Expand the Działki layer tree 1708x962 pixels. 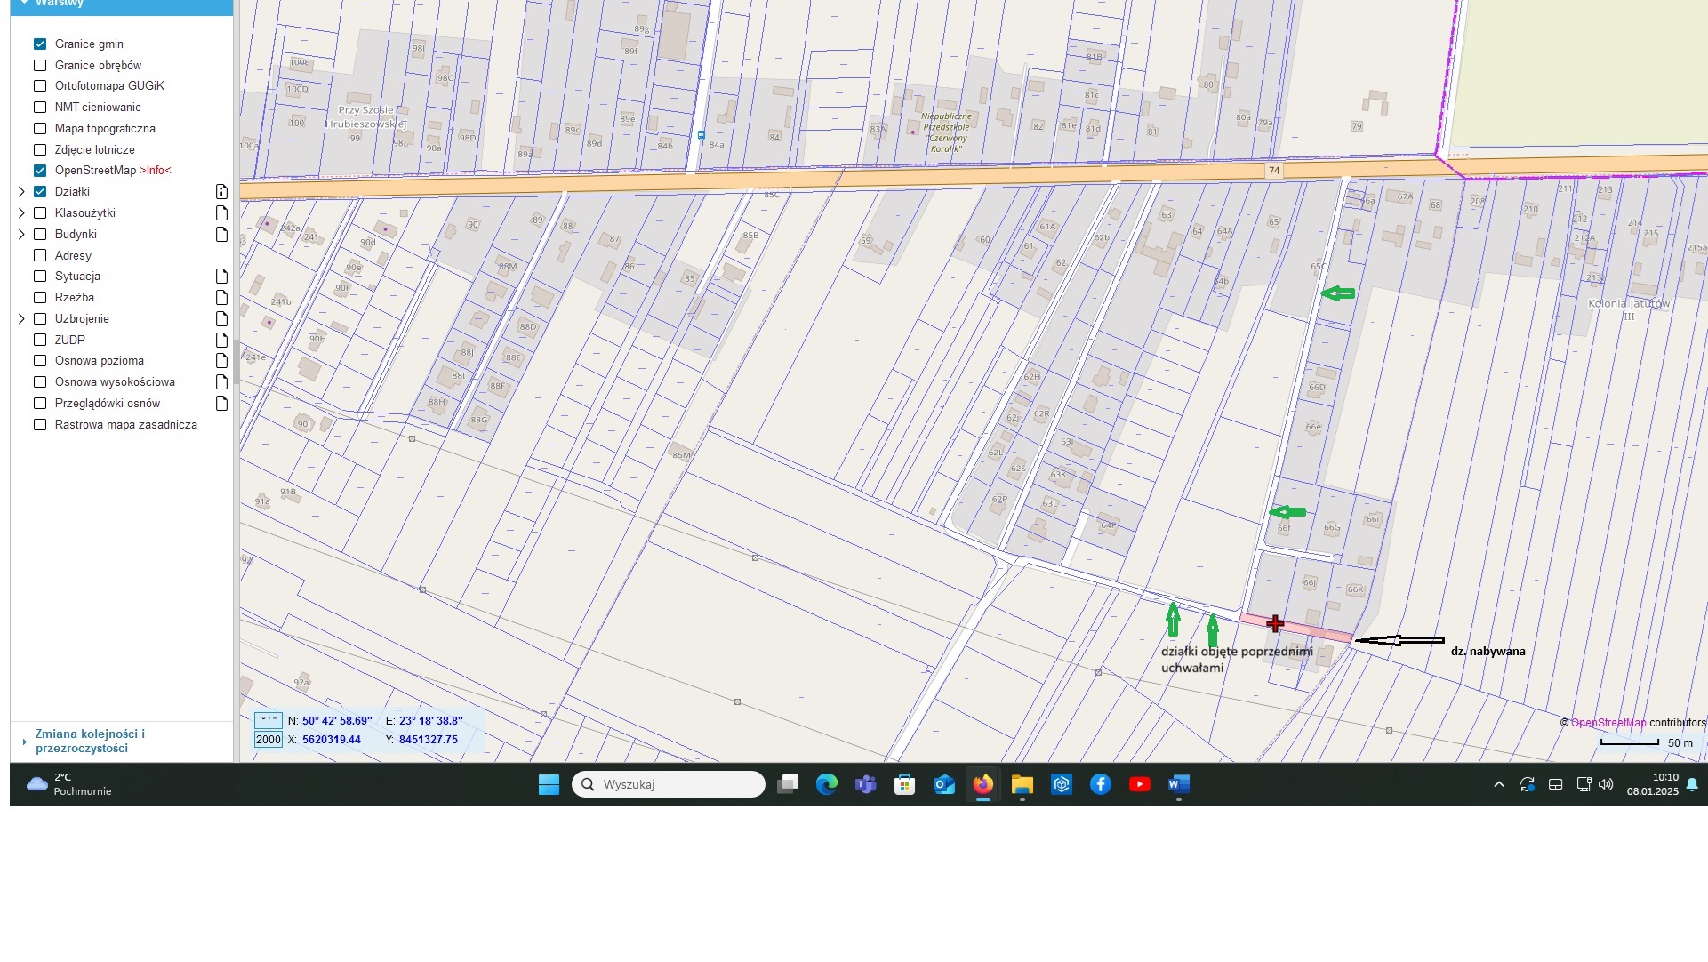coord(21,192)
